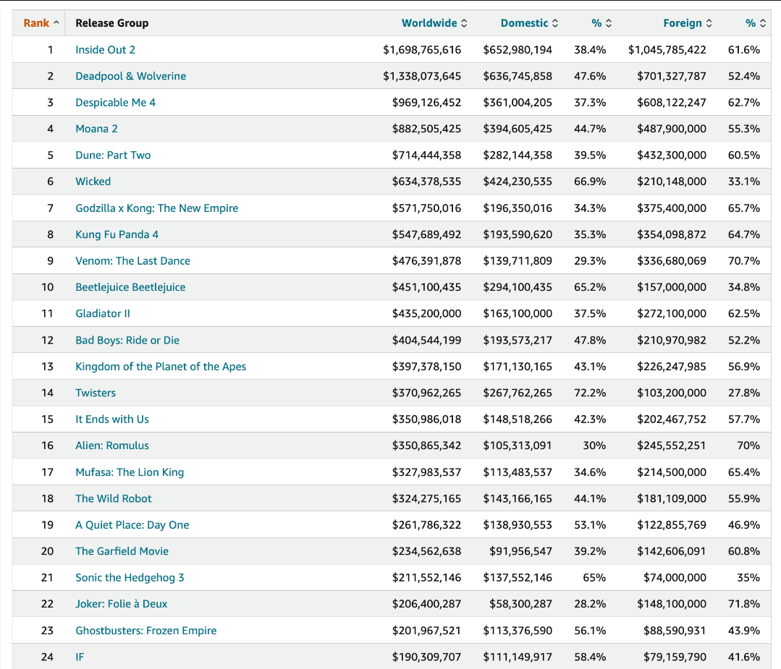Screen dimensions: 781x669
Task: Sort by foreign percentage column
Action: point(755,23)
